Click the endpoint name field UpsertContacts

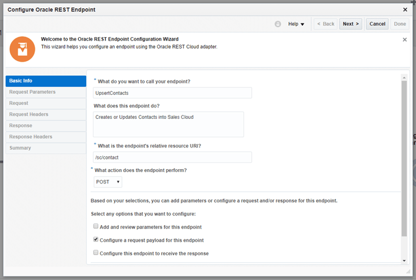pyautogui.click(x=172, y=93)
